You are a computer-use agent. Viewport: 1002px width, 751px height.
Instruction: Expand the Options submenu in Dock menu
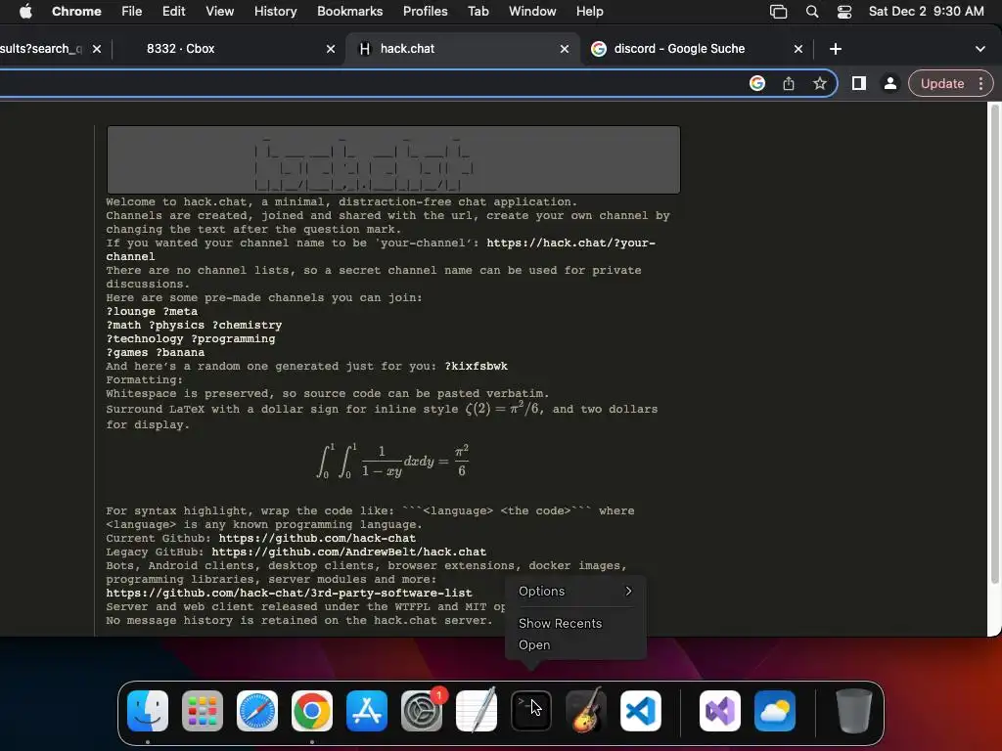coord(575,592)
